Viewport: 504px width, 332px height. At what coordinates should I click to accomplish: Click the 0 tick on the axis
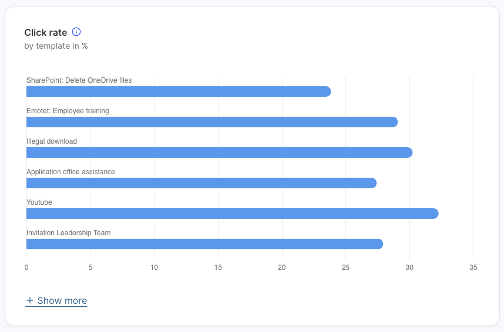coord(26,267)
